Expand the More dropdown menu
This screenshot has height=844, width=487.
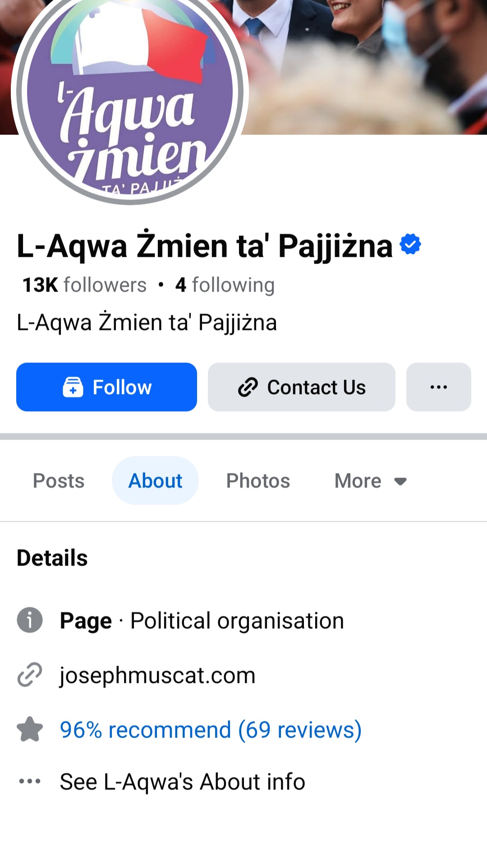tap(358, 481)
